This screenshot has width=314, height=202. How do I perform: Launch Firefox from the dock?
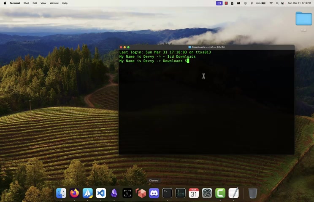click(74, 193)
